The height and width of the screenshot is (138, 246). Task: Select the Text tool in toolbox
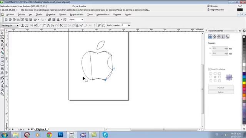coord(2,72)
